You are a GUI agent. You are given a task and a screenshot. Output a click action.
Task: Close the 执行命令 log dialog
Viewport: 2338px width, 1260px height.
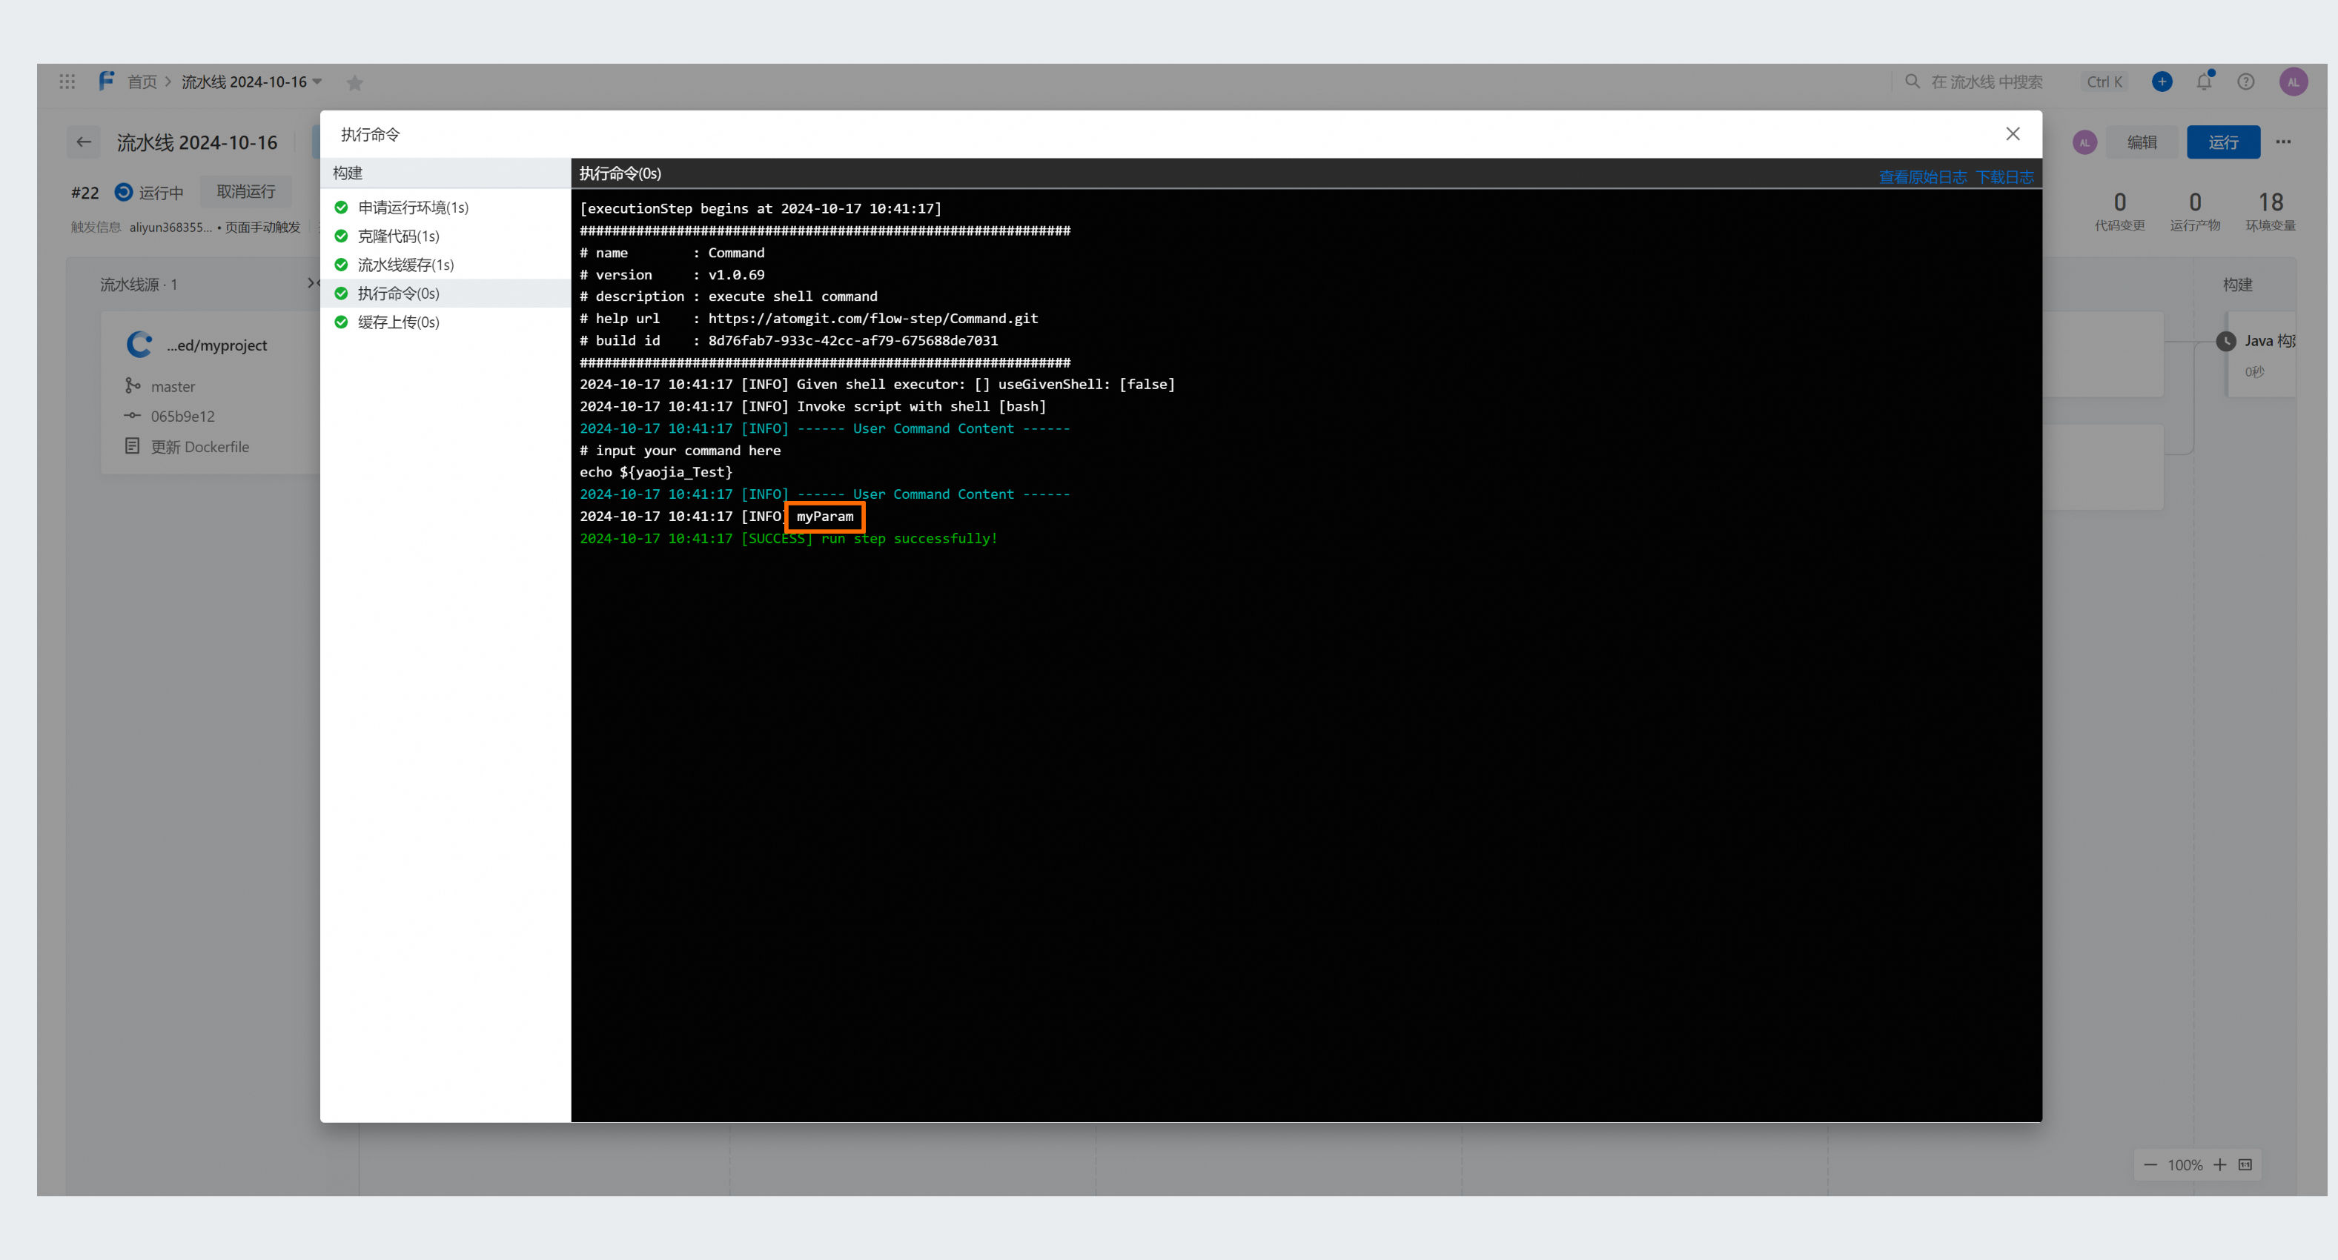coord(2012,133)
